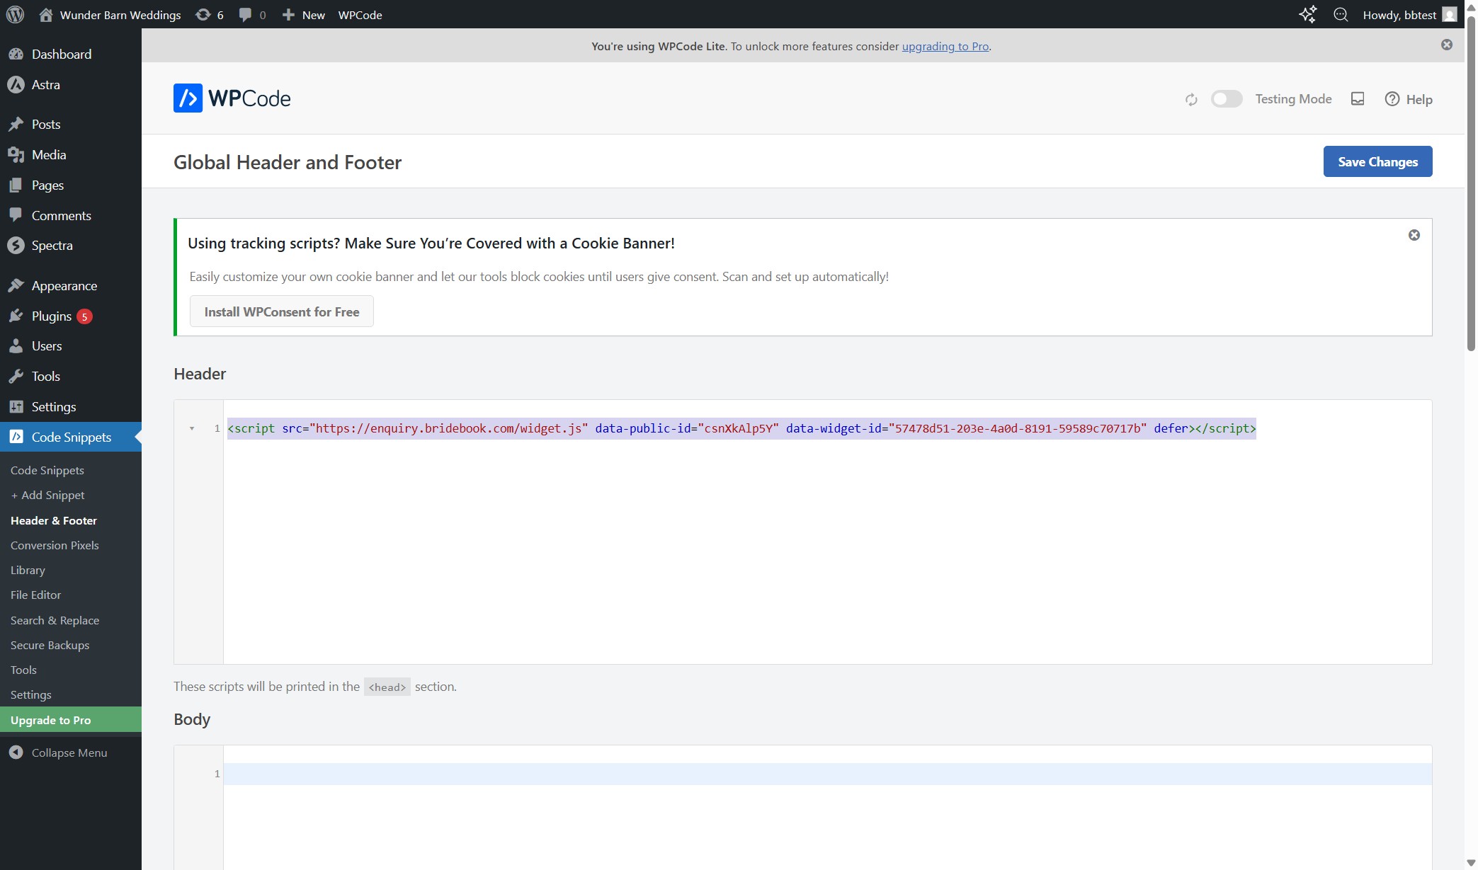Open Plugins with 5 updates

point(71,316)
